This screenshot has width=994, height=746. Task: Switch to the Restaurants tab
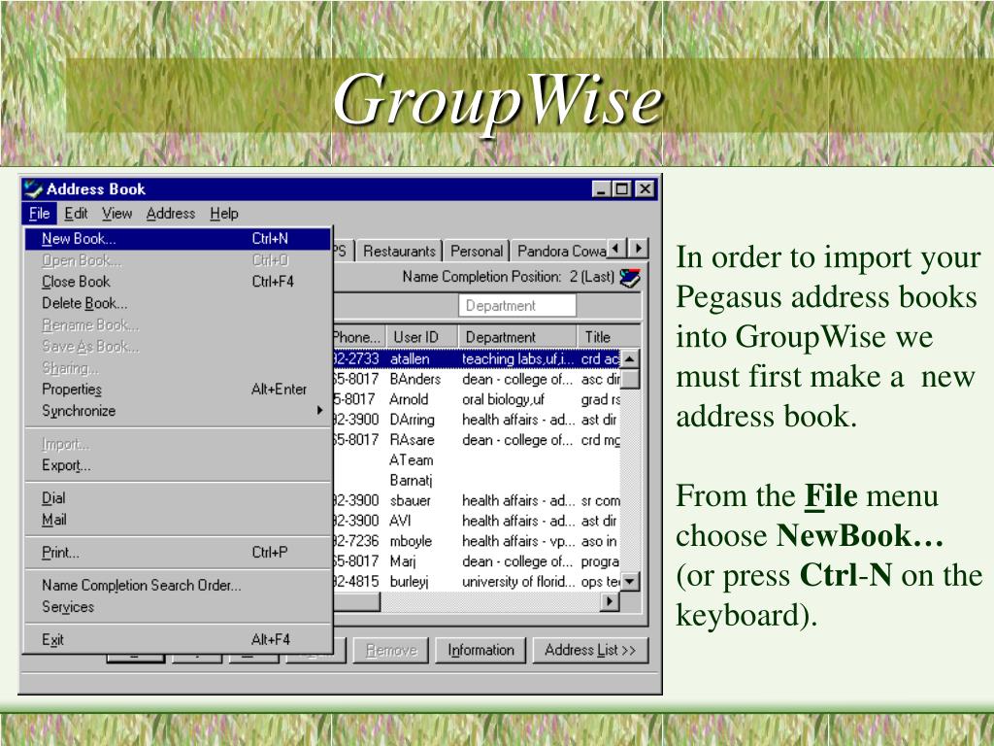(399, 252)
